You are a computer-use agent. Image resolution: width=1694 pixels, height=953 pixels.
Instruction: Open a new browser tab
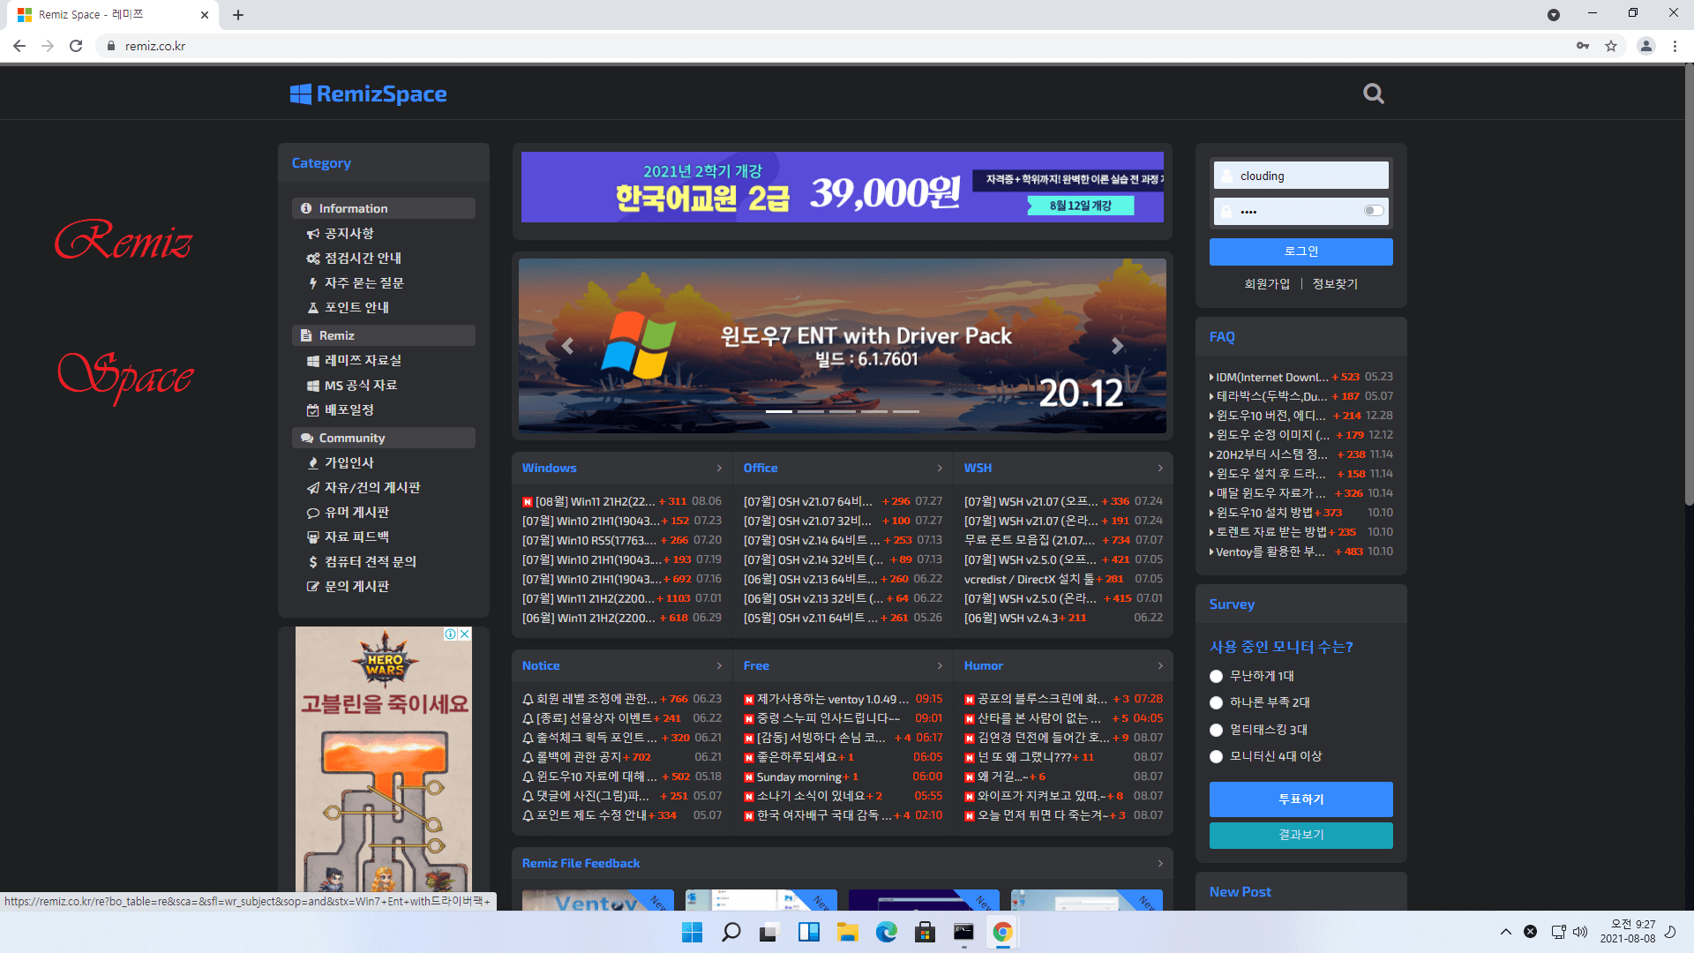click(238, 15)
